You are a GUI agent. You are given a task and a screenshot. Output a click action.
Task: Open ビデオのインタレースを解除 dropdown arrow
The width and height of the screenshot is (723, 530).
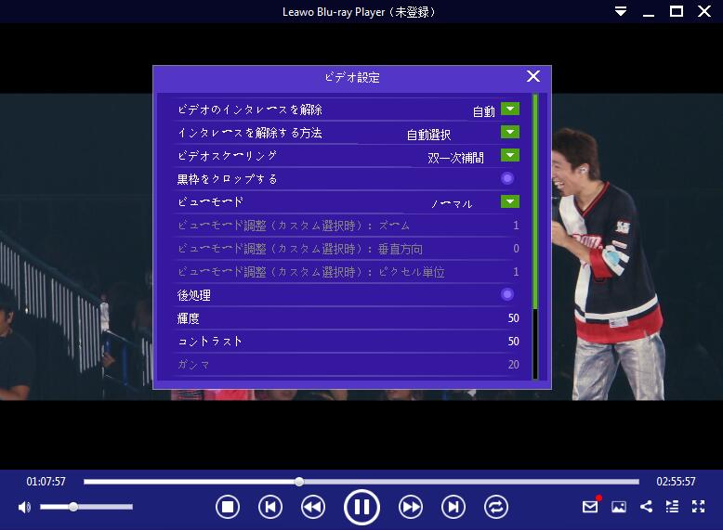point(510,109)
